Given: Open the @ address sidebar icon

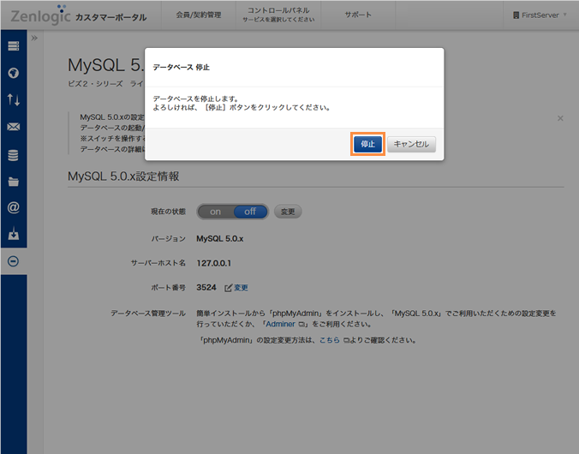Looking at the screenshot, I should (x=14, y=207).
